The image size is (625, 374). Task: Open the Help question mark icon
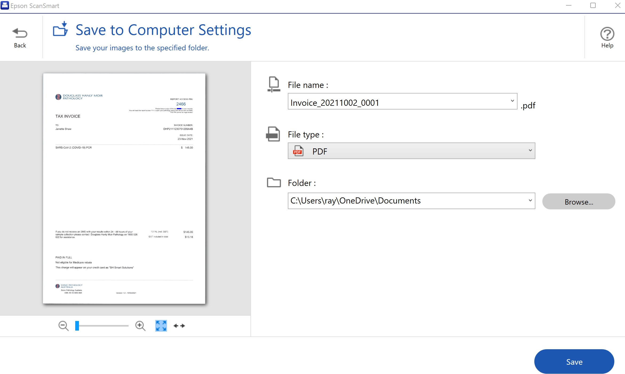tap(607, 34)
